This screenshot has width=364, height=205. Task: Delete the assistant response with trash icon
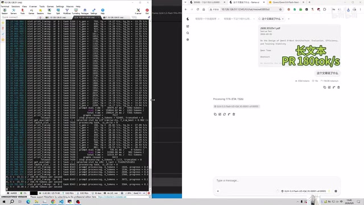point(234,114)
